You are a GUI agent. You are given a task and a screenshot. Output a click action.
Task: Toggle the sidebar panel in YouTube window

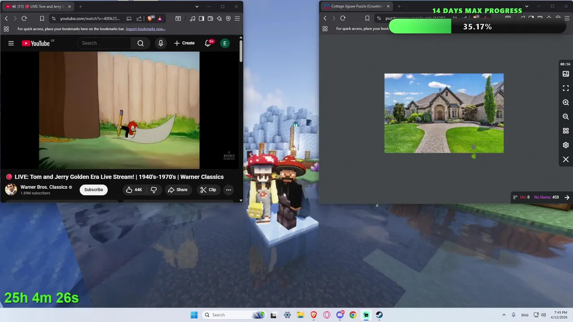(x=201, y=18)
